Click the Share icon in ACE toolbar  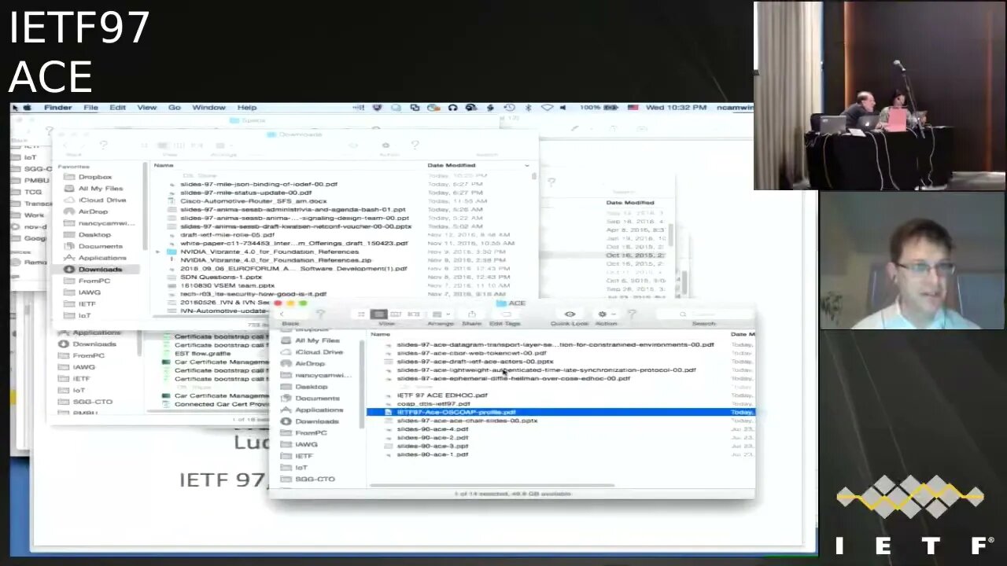click(472, 314)
